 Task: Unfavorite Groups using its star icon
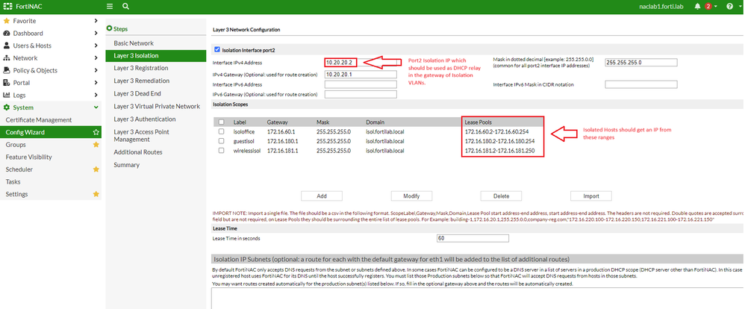tap(96, 144)
